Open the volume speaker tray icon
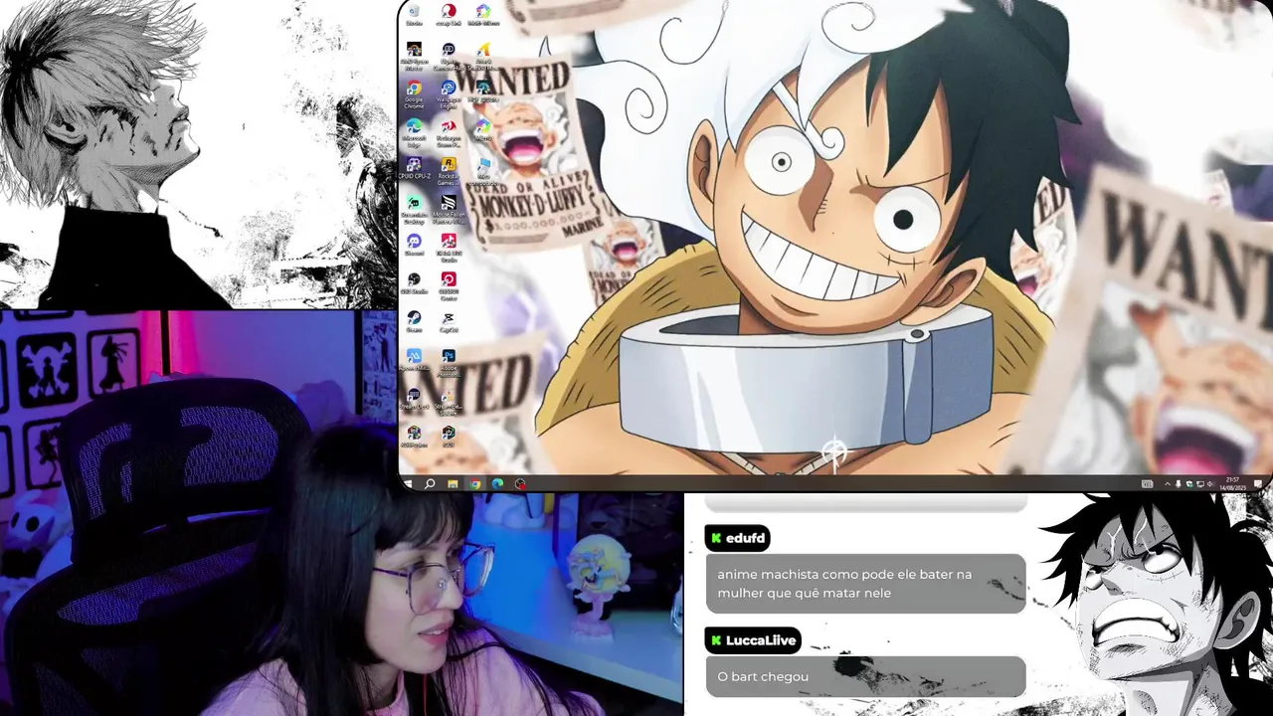Screen dimensions: 1273x716 click(1210, 484)
